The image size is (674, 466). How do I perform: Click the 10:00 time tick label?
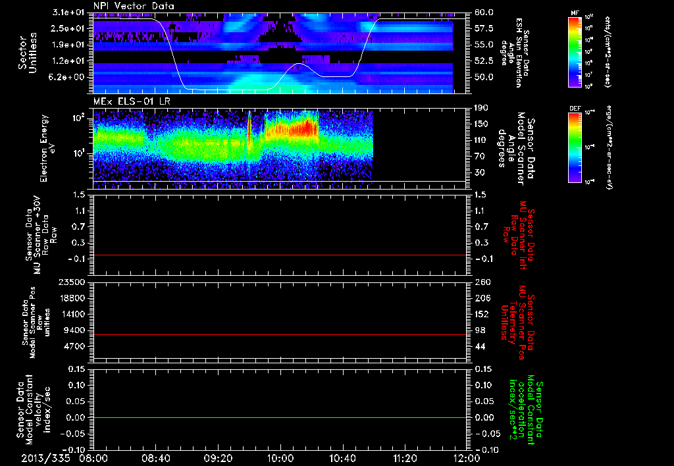tap(280, 458)
